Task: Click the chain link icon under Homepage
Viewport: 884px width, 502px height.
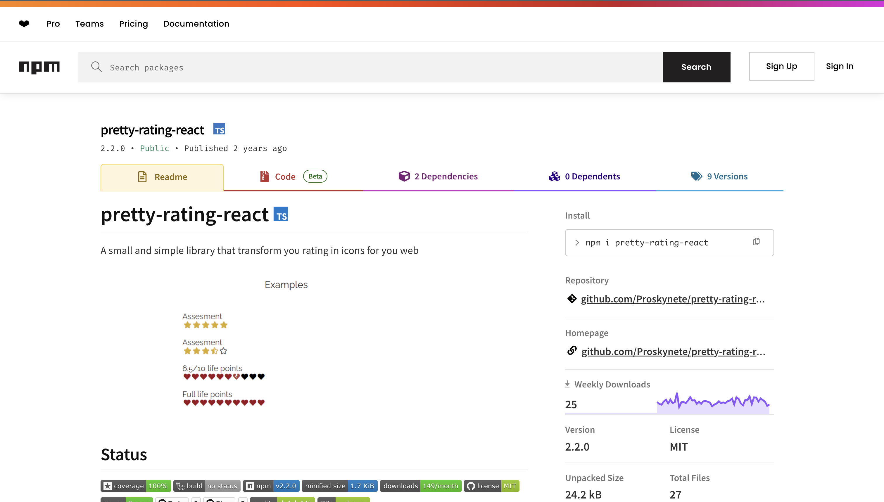Action: (x=572, y=351)
